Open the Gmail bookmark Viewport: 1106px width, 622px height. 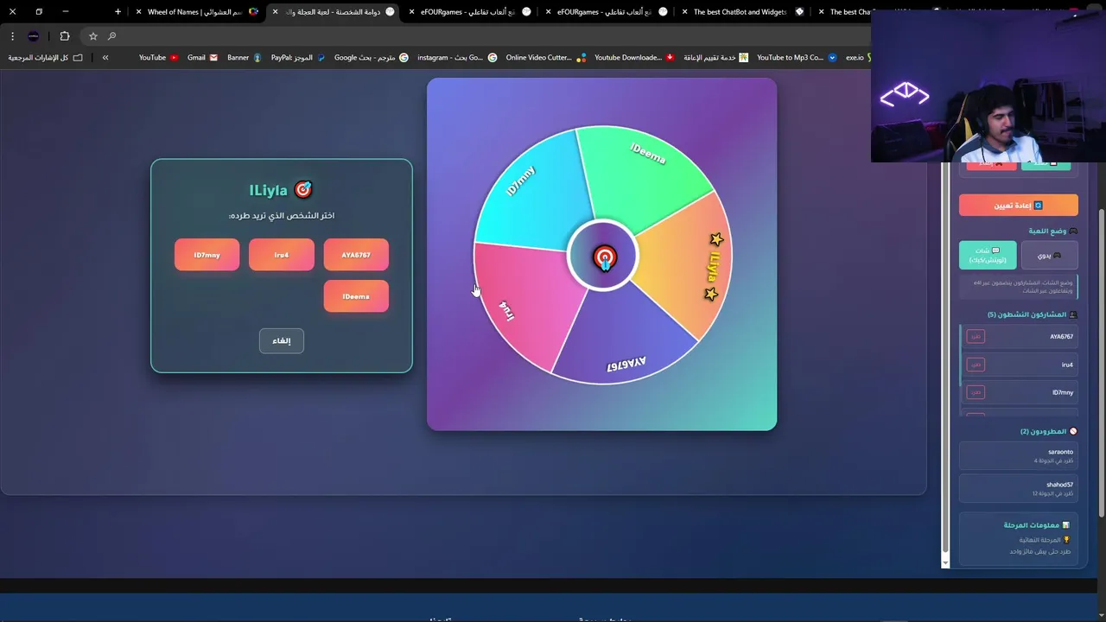click(202, 58)
